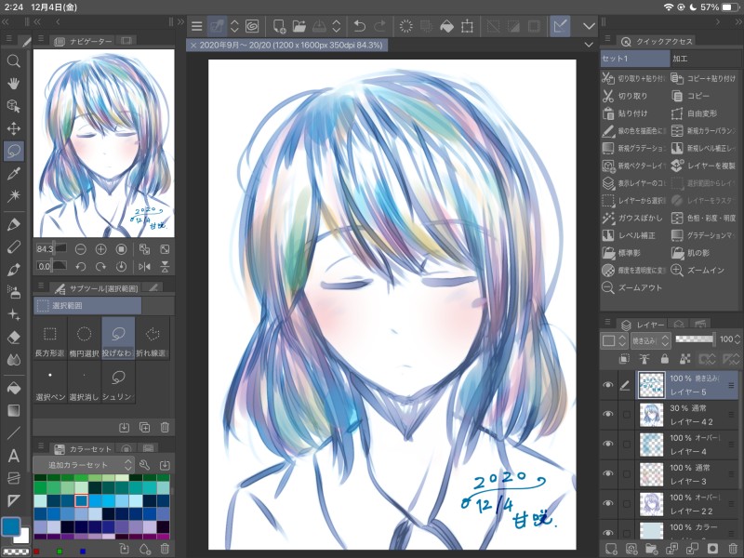744x558 pixels.
Task: Click 貼り付け paste in quick access
Action: [x=633, y=113]
